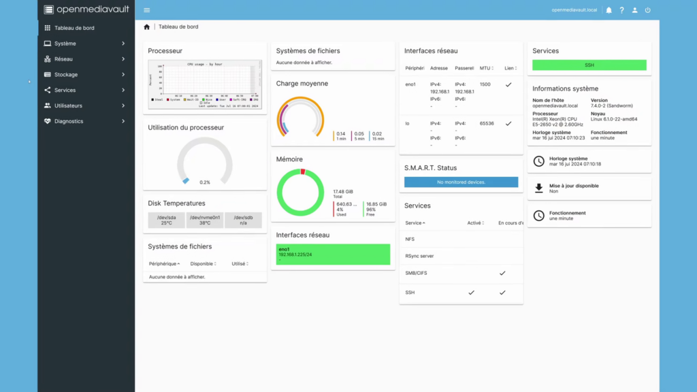The image size is (697, 392).
Task: Click the home breadcrumb icon
Action: [x=146, y=27]
